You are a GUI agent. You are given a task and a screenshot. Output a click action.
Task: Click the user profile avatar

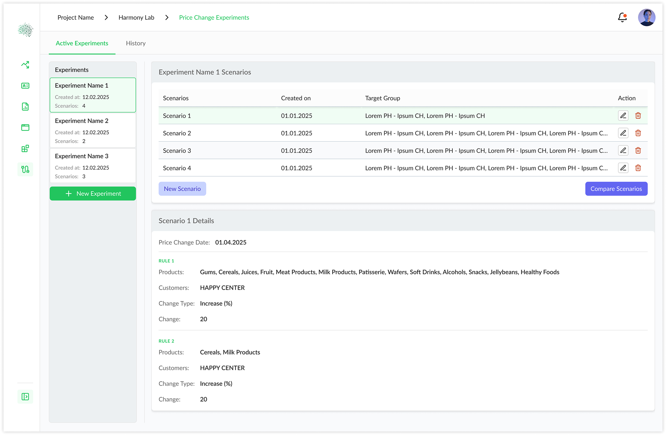click(x=646, y=17)
